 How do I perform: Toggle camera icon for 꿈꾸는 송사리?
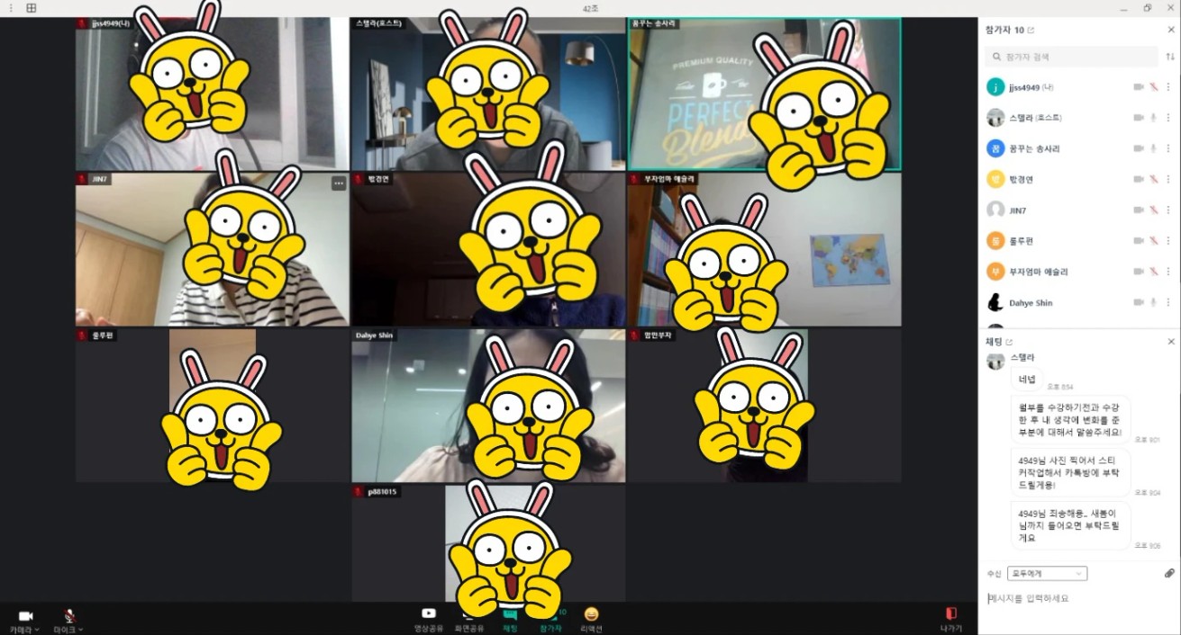tap(1139, 148)
